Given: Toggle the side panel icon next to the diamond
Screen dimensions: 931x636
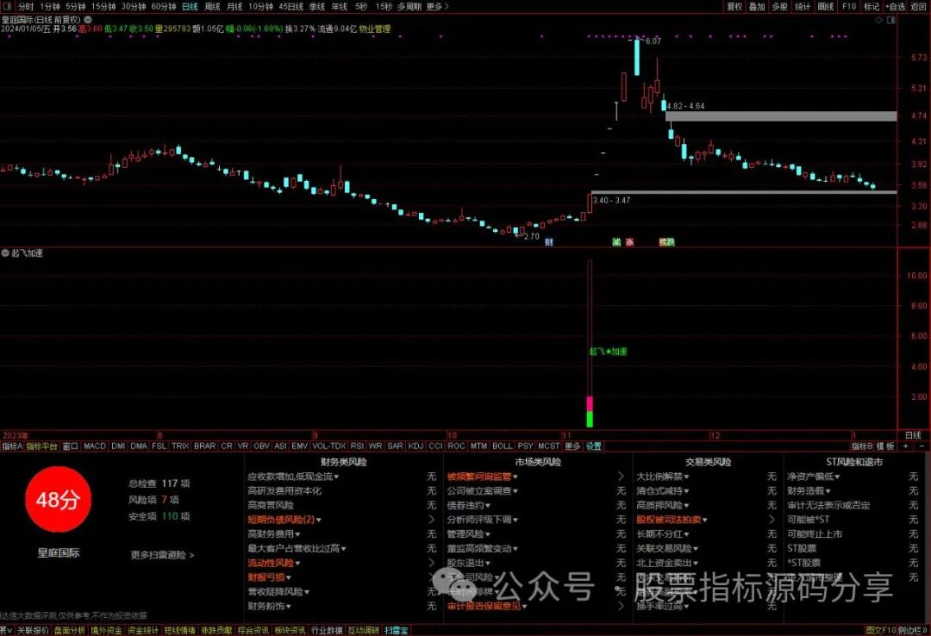Looking at the screenshot, I should pos(890,20).
